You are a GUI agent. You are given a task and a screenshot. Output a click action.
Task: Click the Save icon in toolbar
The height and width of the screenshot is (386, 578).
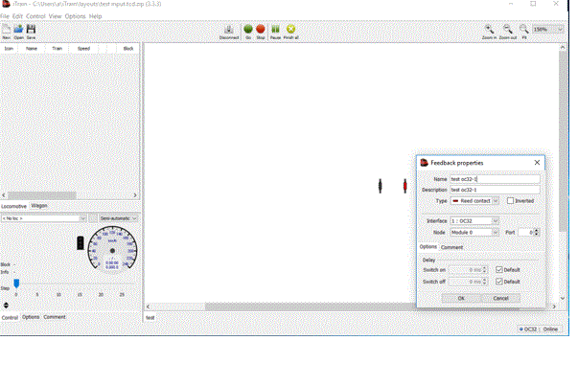31,30
